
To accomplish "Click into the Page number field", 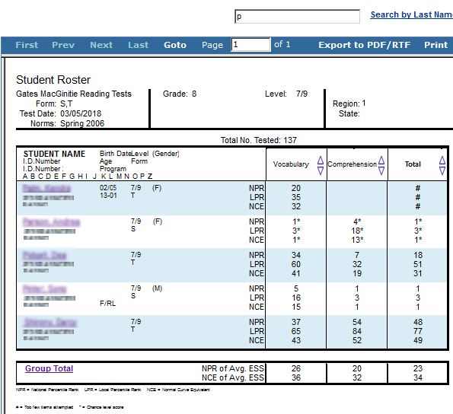I will [250, 44].
